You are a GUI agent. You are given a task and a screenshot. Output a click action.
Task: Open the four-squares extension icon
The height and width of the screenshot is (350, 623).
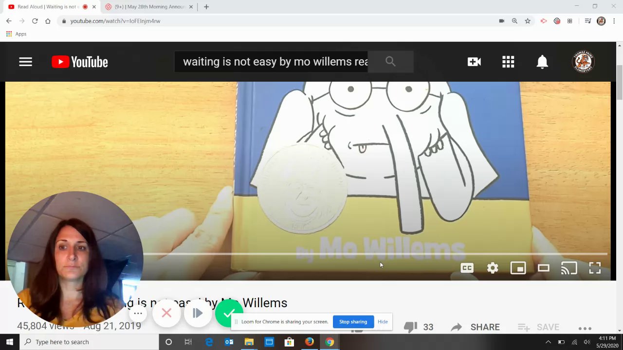[x=569, y=21]
